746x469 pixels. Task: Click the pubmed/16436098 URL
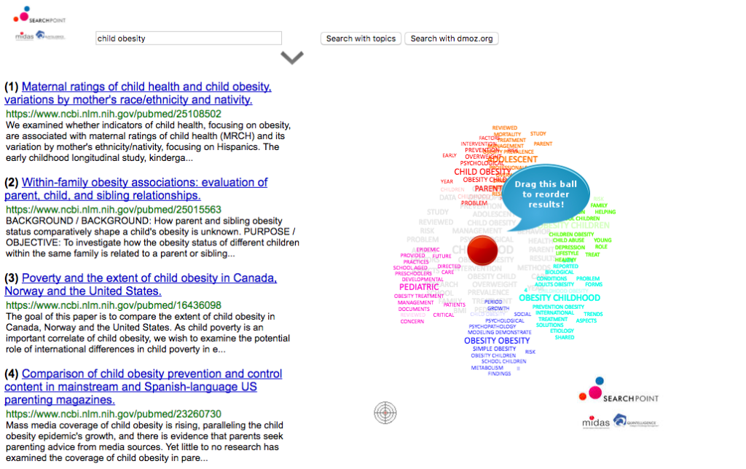click(x=114, y=305)
